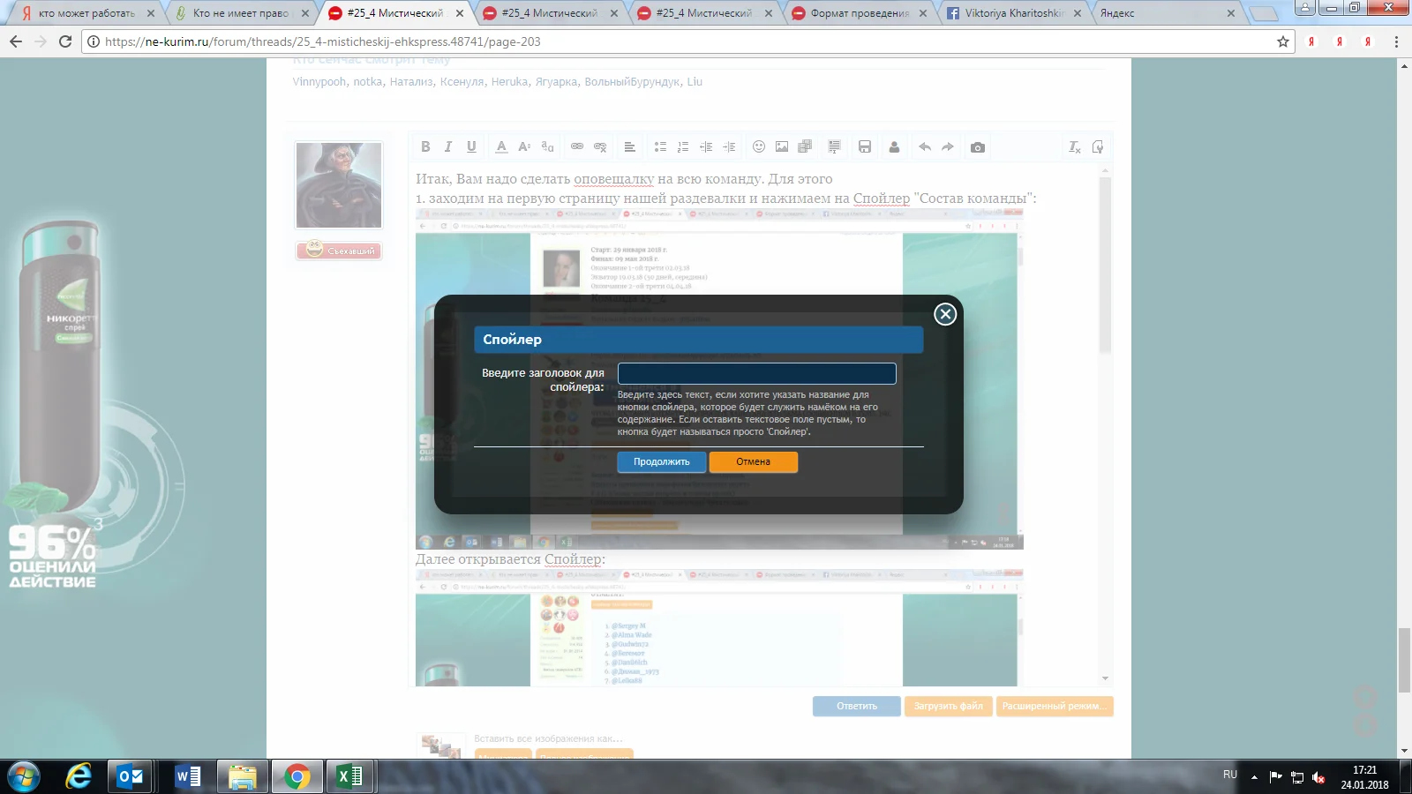This screenshot has height=794, width=1412.
Task: Switch to the Формат проведения tab
Action: (x=859, y=13)
